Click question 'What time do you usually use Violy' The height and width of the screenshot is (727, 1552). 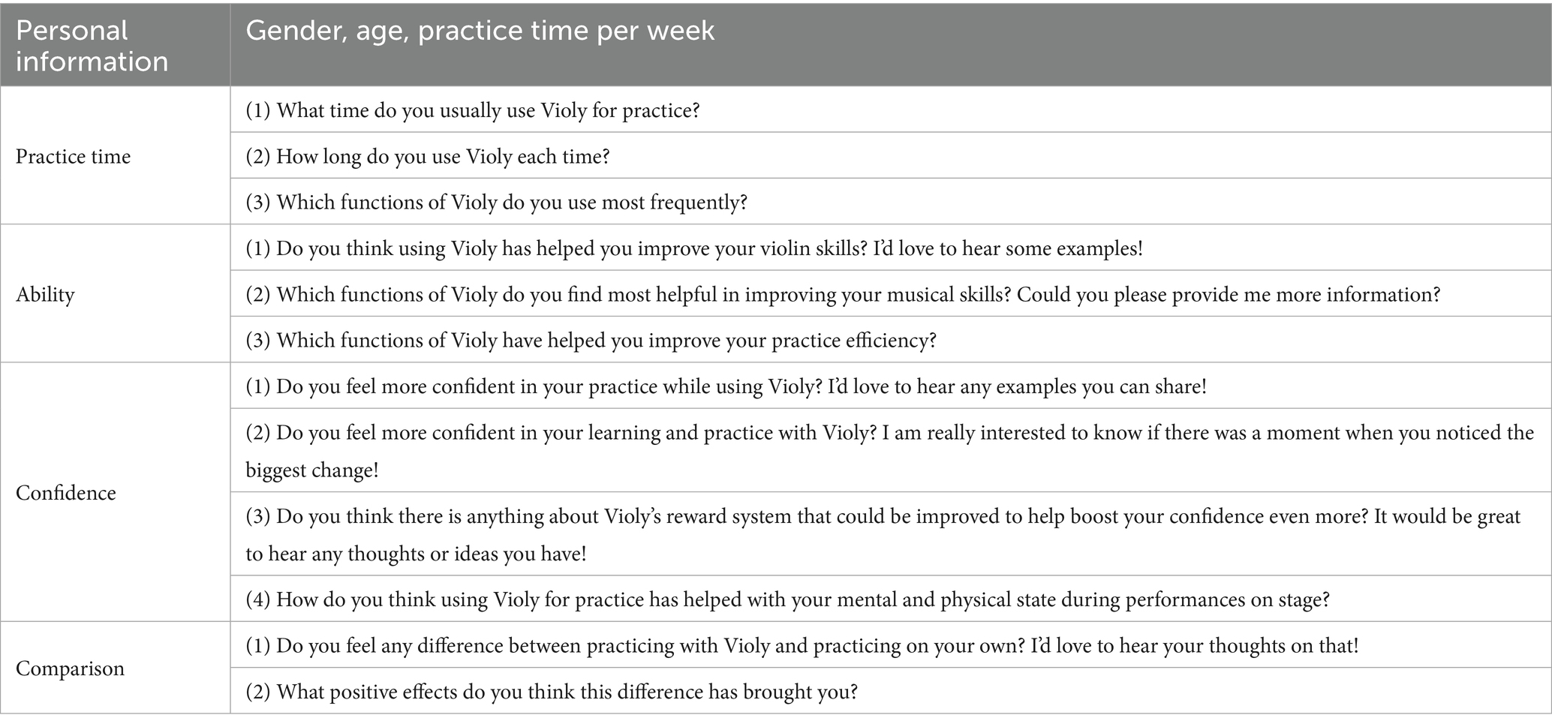tap(473, 110)
